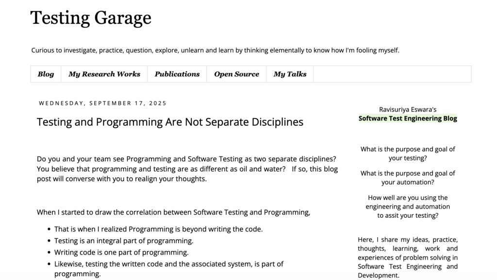The width and height of the screenshot is (497, 280).
Task: Open the post Testing and Programming Are Not Separate Disciplines
Action: click(x=169, y=122)
